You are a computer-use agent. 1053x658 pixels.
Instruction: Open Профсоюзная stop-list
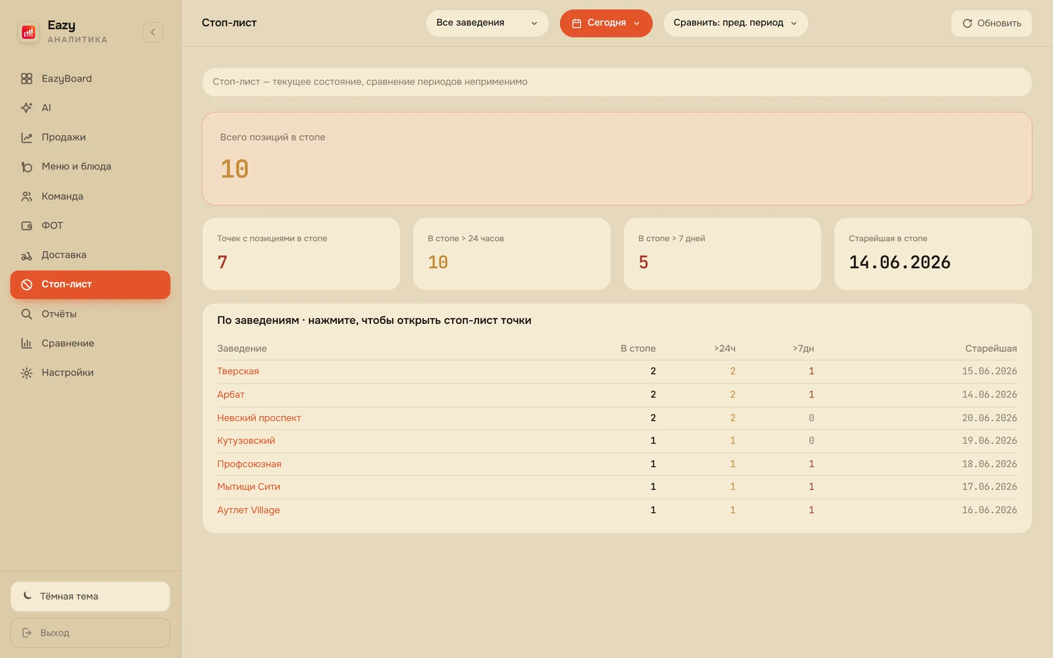click(249, 464)
